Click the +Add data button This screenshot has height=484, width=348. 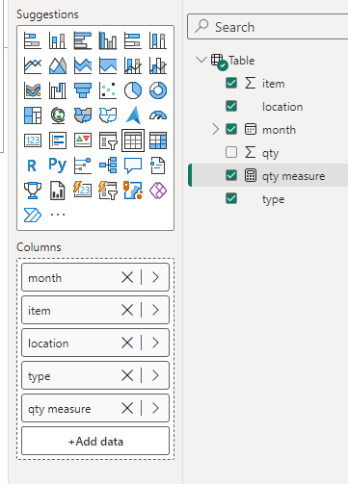click(x=95, y=441)
